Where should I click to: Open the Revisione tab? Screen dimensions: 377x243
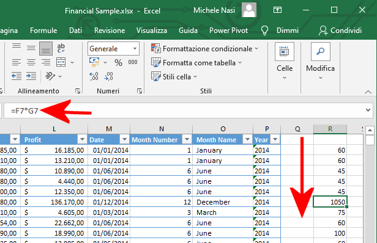(x=110, y=31)
